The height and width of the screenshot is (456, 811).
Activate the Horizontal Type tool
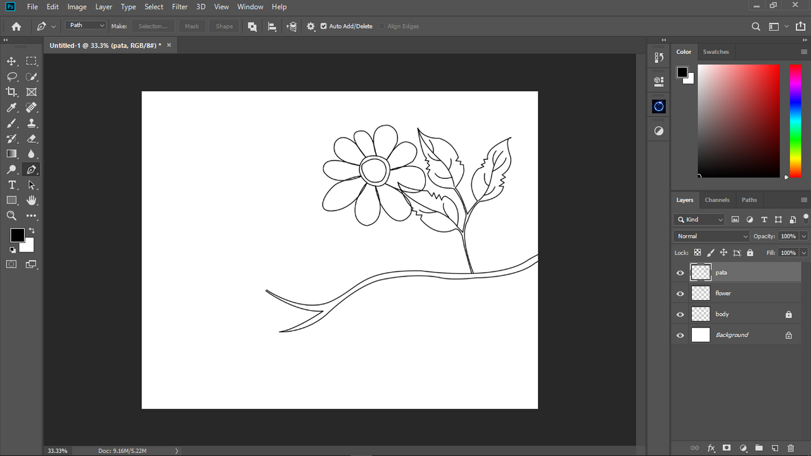pos(11,185)
